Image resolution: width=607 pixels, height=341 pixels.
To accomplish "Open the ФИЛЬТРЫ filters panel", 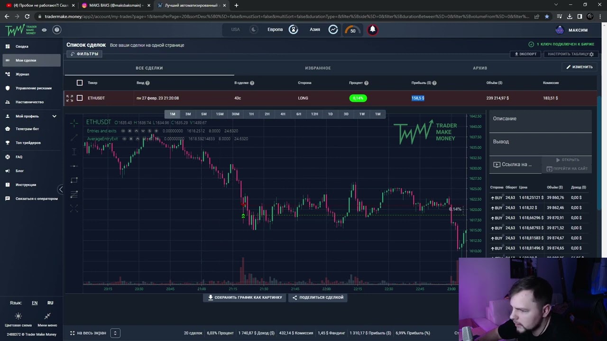I will tap(84, 54).
